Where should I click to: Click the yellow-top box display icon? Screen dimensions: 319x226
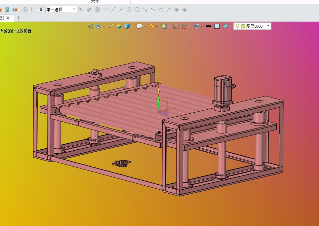pyautogui.click(x=119, y=26)
